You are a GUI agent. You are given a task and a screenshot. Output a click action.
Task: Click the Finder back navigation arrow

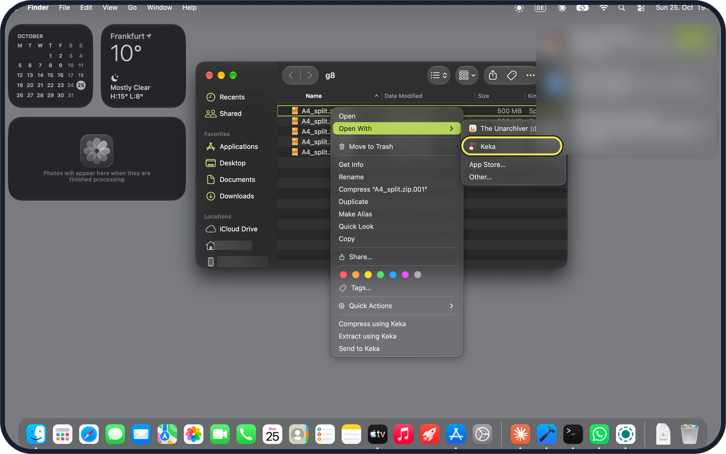coord(291,75)
